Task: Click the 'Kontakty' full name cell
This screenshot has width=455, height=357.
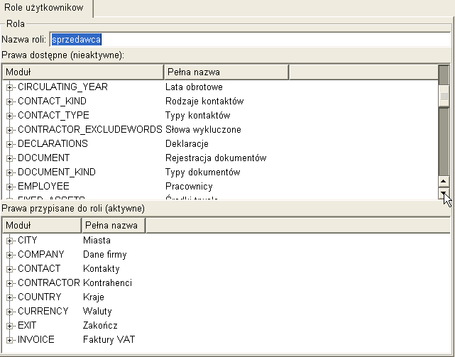Action: coord(102,269)
